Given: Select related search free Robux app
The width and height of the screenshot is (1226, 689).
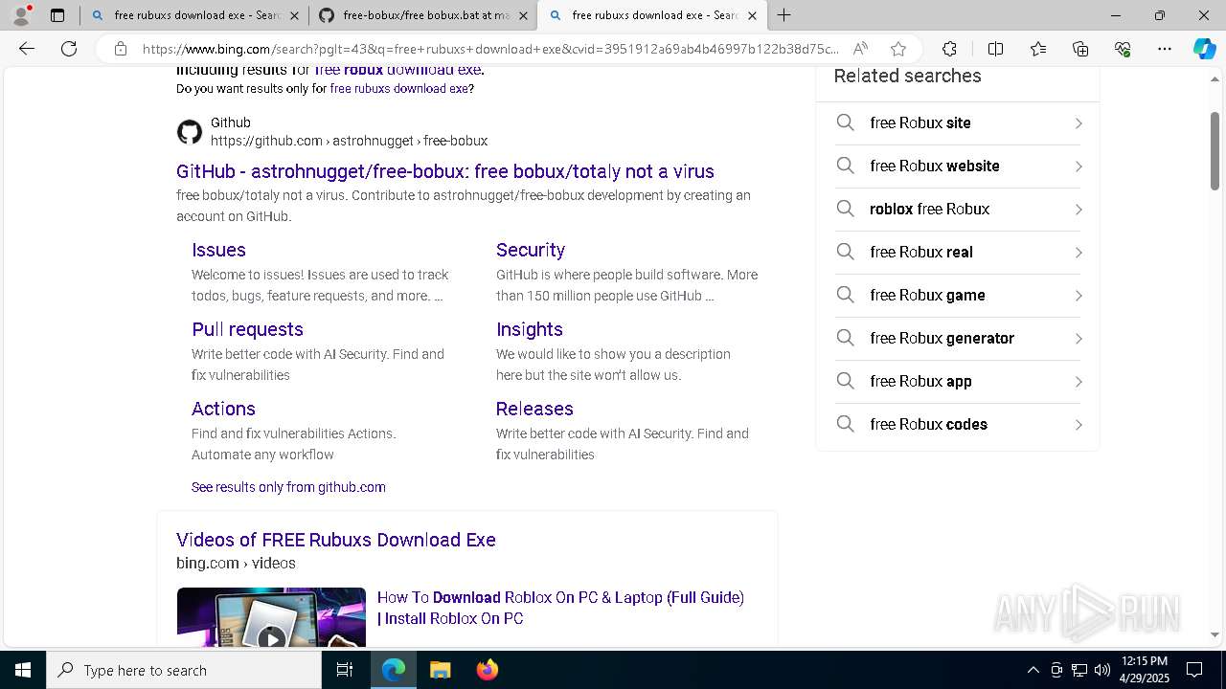Looking at the screenshot, I should tap(958, 382).
